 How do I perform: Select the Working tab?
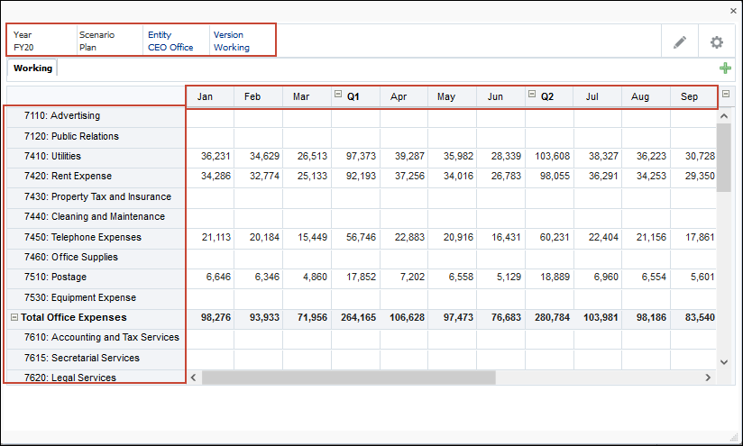[32, 68]
